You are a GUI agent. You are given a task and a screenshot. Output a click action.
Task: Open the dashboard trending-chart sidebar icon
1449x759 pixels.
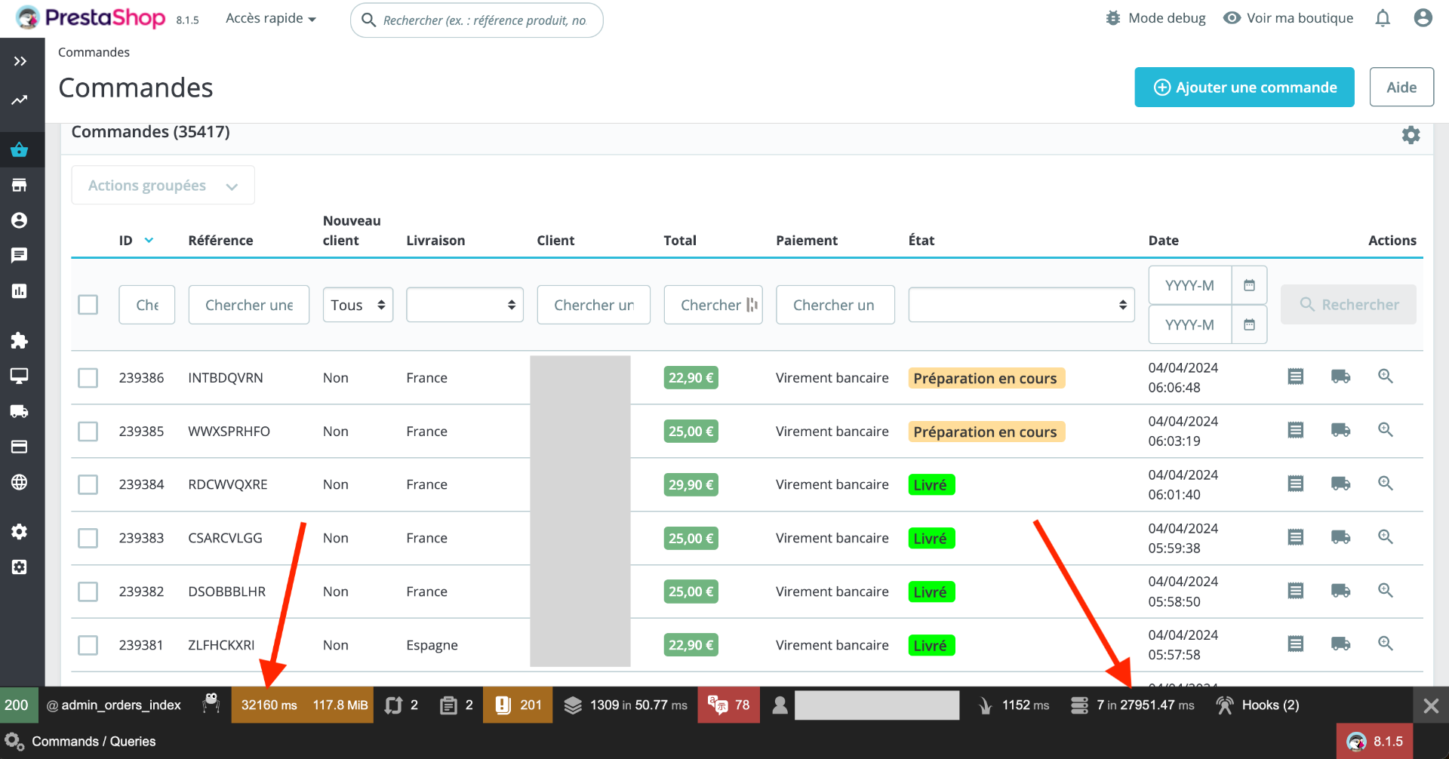coord(20,100)
